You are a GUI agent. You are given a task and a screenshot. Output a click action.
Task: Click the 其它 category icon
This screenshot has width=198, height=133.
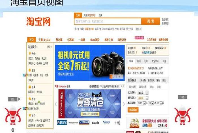30,115
